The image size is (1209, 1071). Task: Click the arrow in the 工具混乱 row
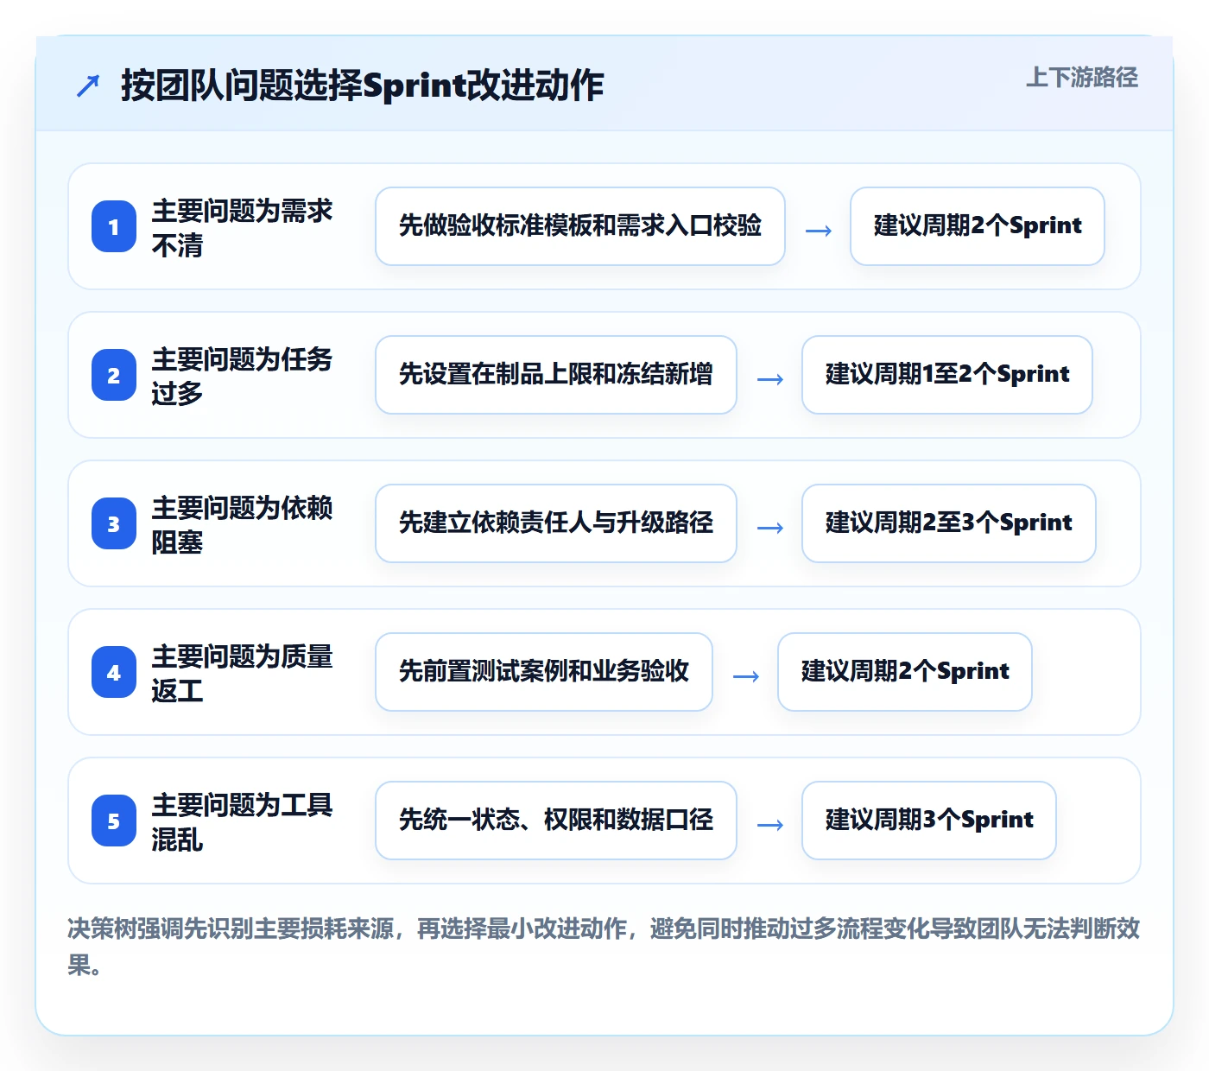769,824
